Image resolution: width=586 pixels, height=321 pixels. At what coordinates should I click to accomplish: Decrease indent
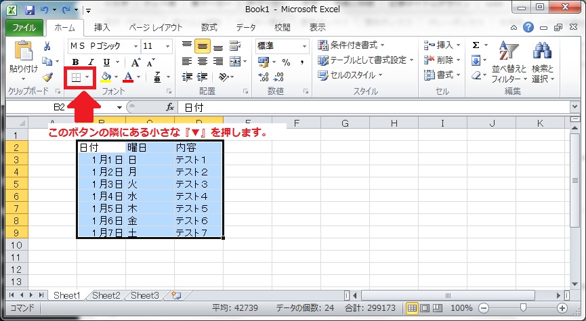click(x=187, y=77)
